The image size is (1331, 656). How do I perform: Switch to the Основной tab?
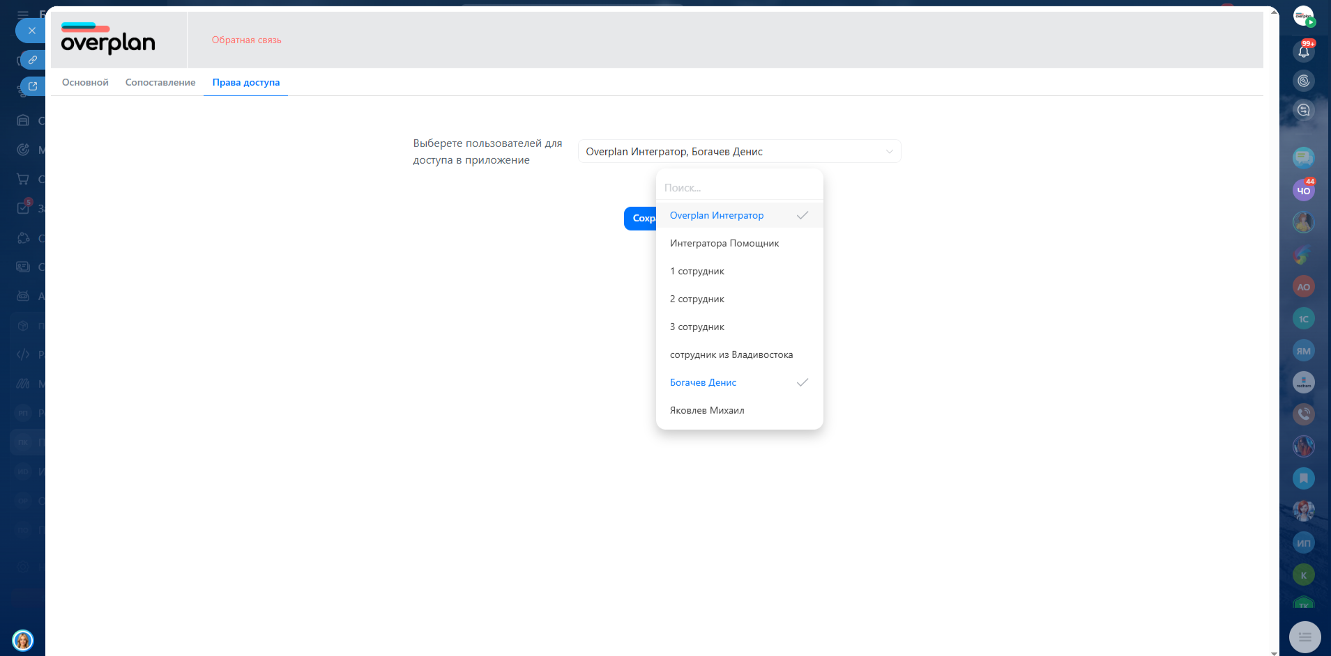pyautogui.click(x=85, y=82)
